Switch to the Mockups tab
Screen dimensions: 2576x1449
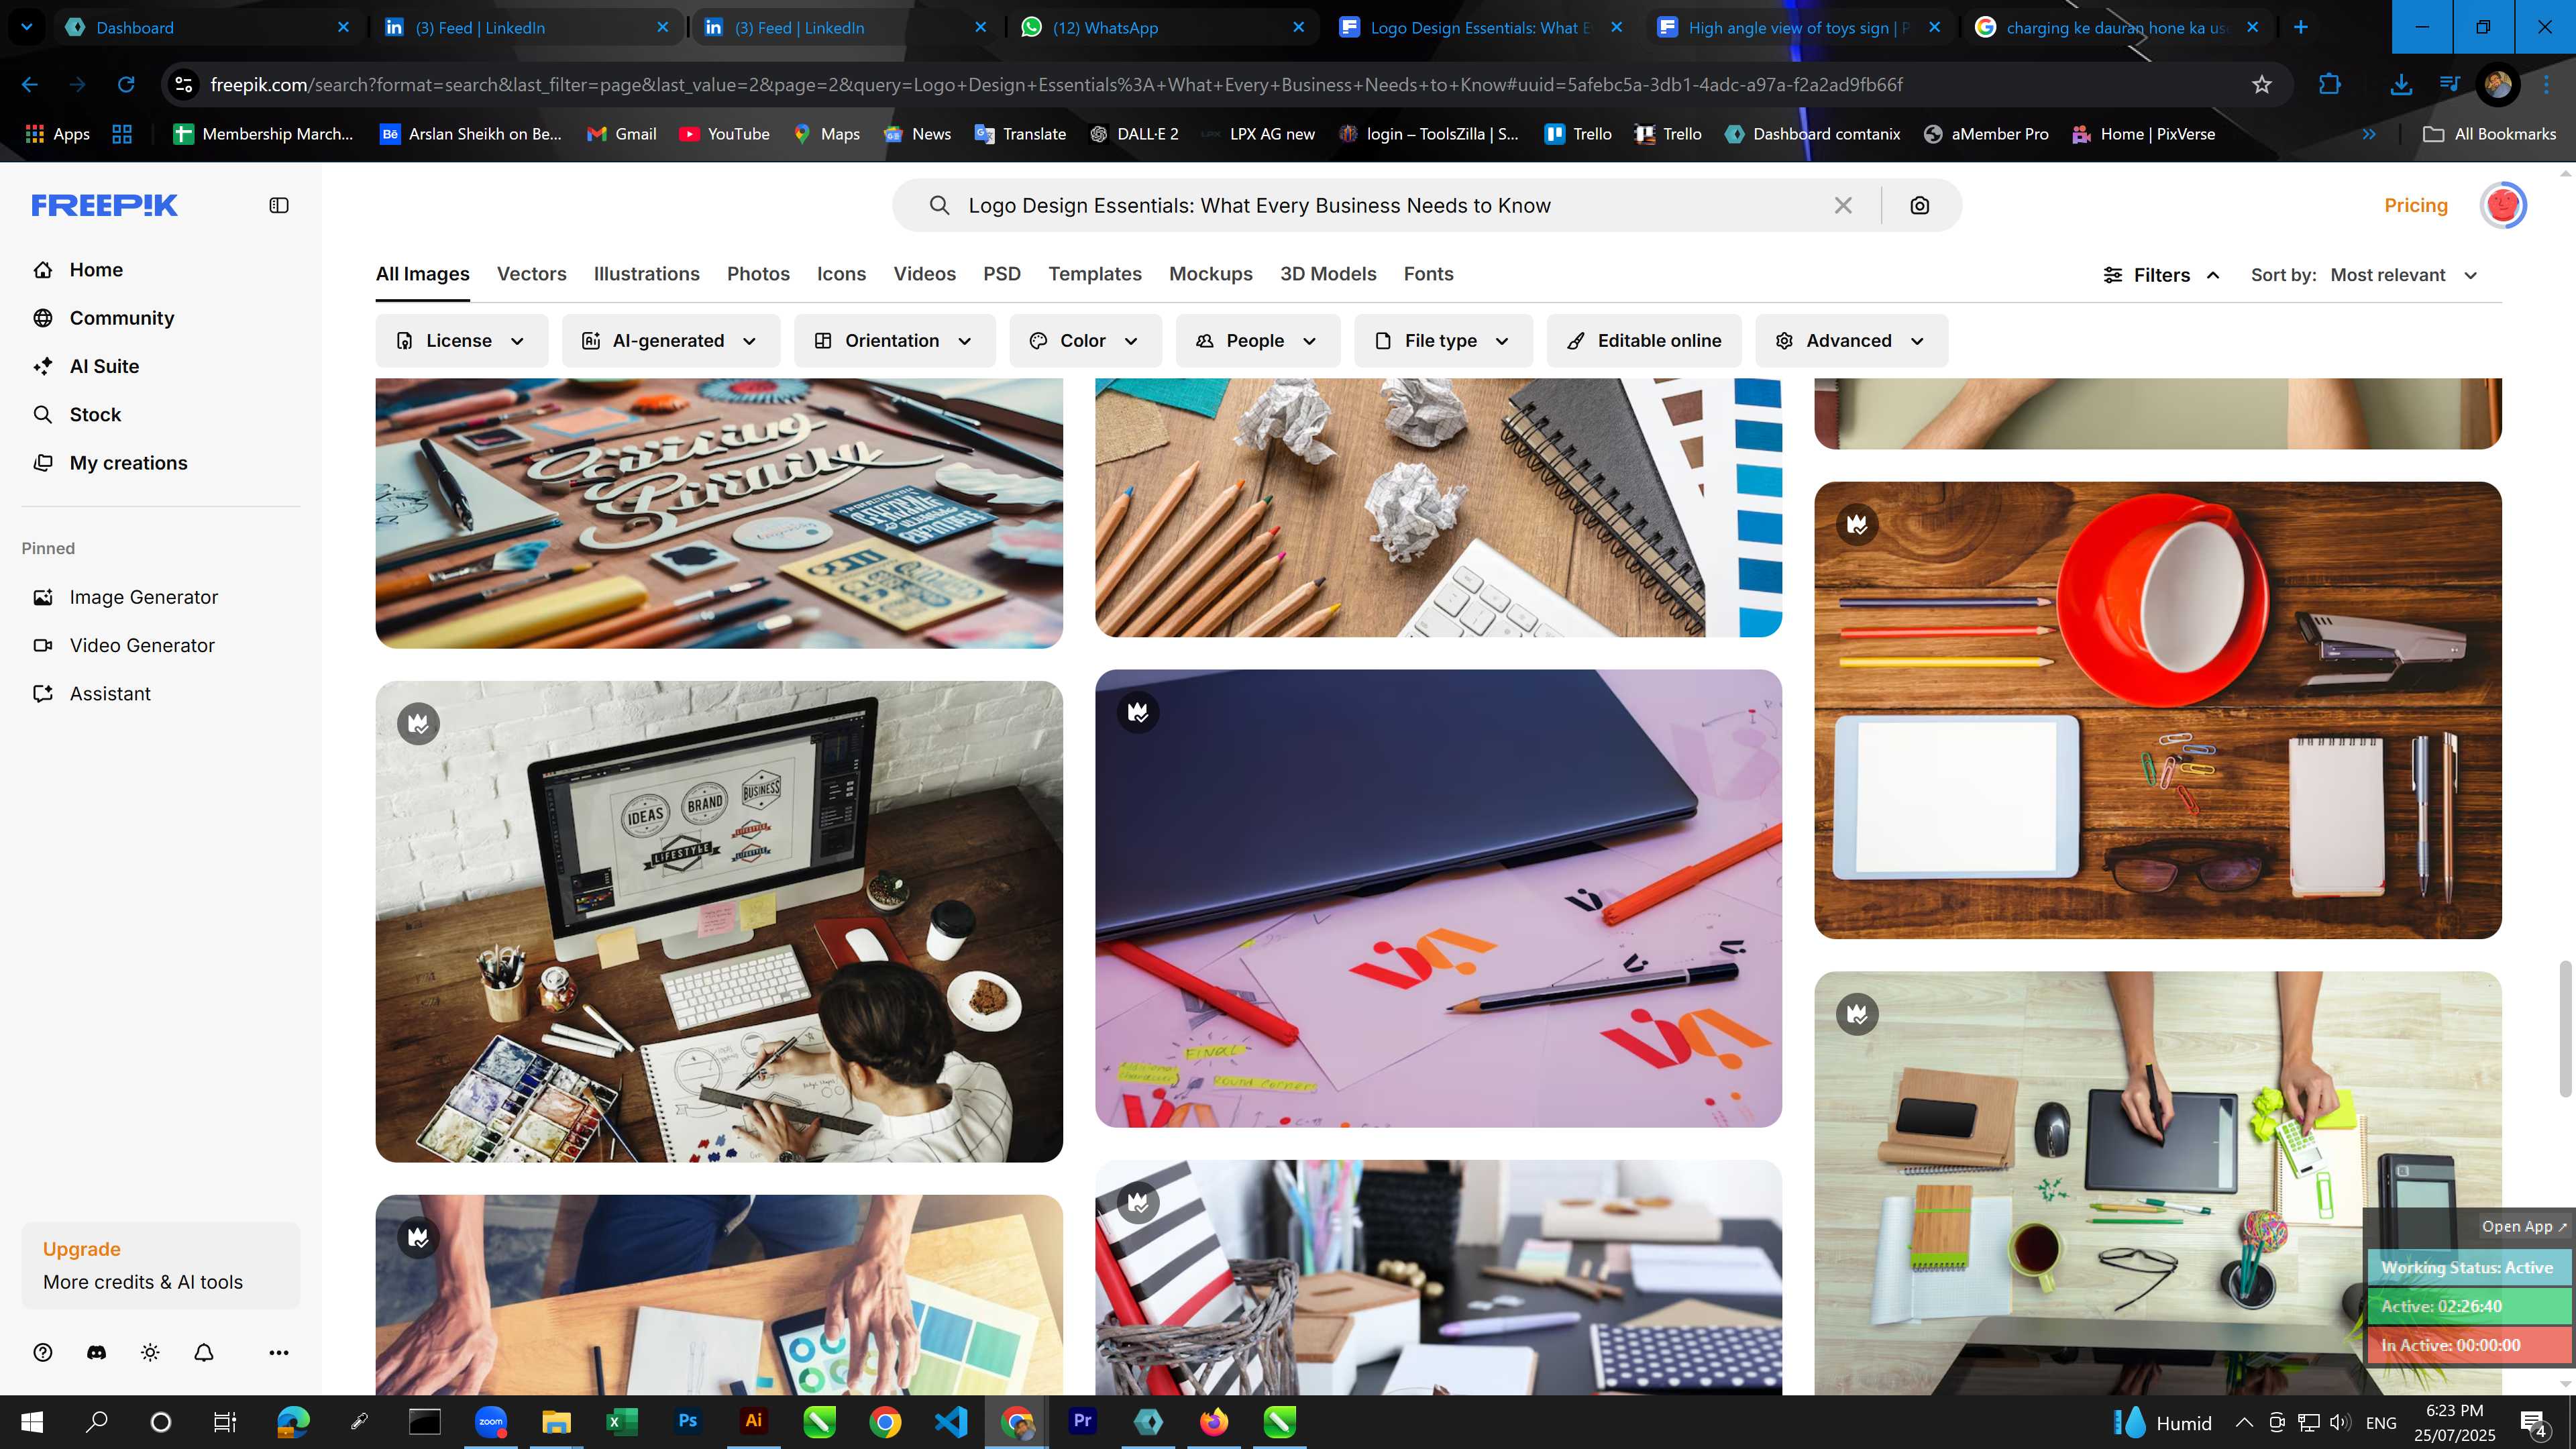(1210, 274)
